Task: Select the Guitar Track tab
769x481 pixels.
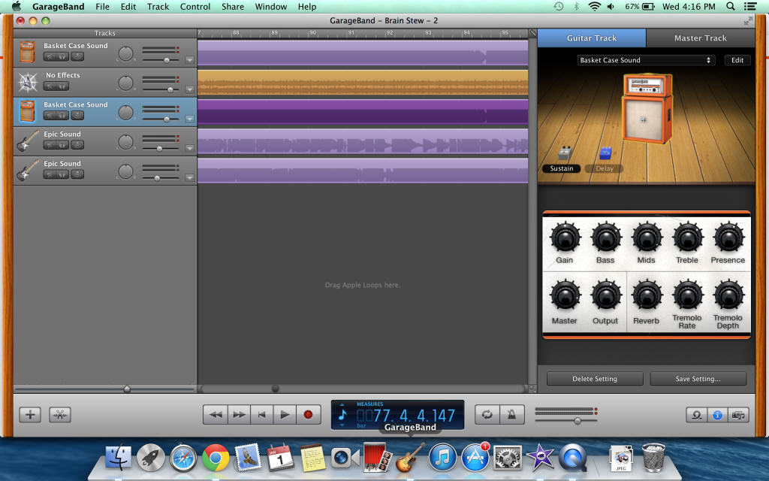Action: point(592,38)
